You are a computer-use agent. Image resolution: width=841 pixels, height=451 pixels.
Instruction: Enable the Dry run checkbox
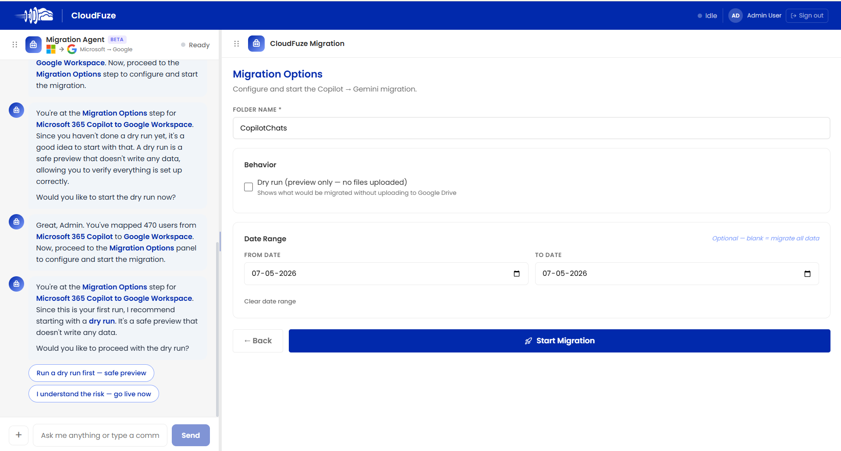(248, 187)
